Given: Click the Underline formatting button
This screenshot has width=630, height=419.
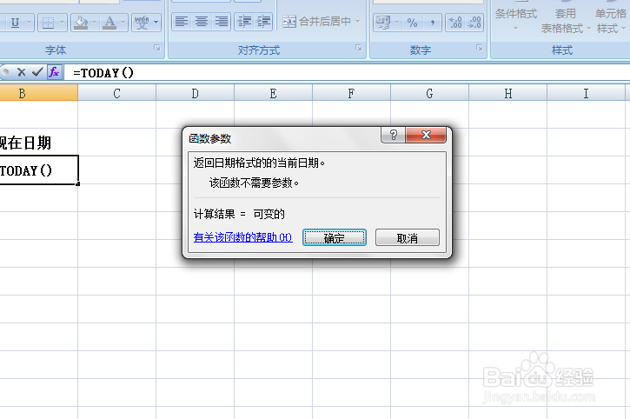Looking at the screenshot, I should pyautogui.click(x=15, y=22).
